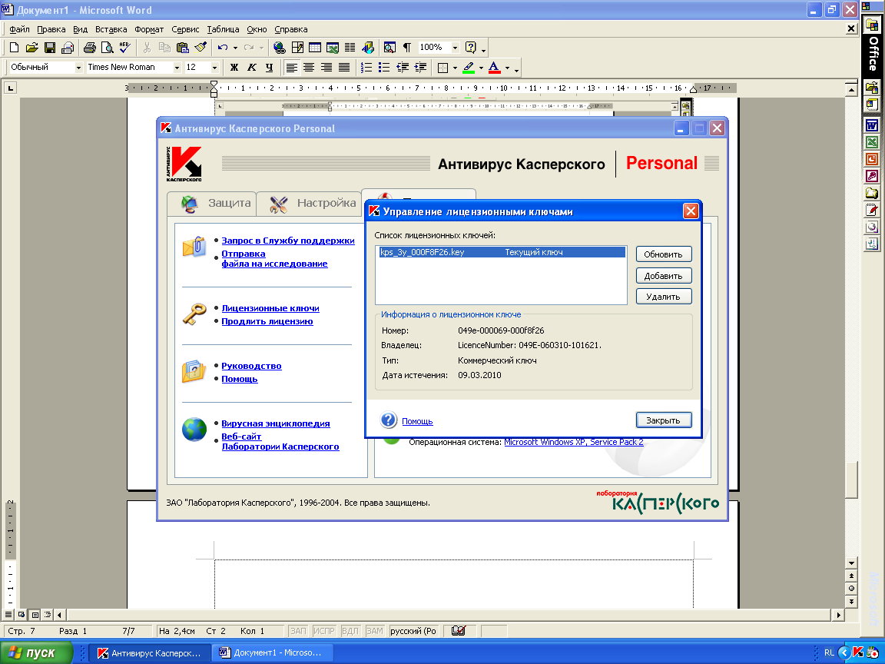Click the Обновить button

[664, 254]
